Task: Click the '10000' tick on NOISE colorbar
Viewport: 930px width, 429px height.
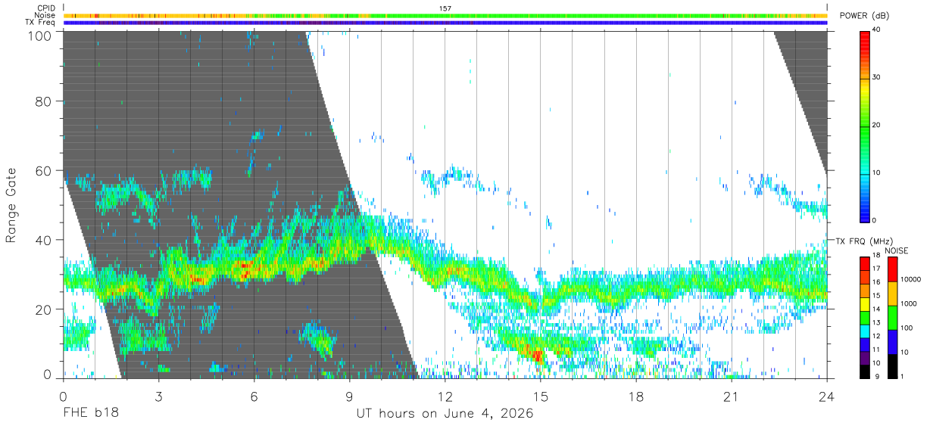Action: (910, 280)
